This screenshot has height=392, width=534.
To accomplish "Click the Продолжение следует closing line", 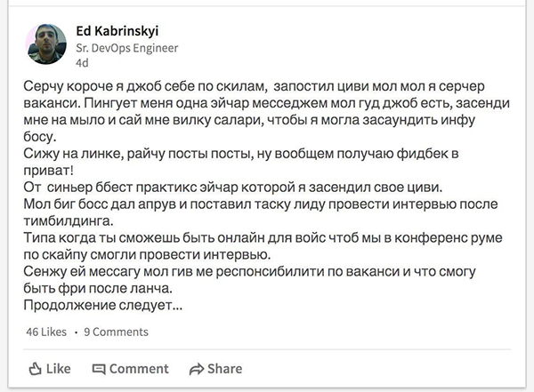I will pos(103,305).
